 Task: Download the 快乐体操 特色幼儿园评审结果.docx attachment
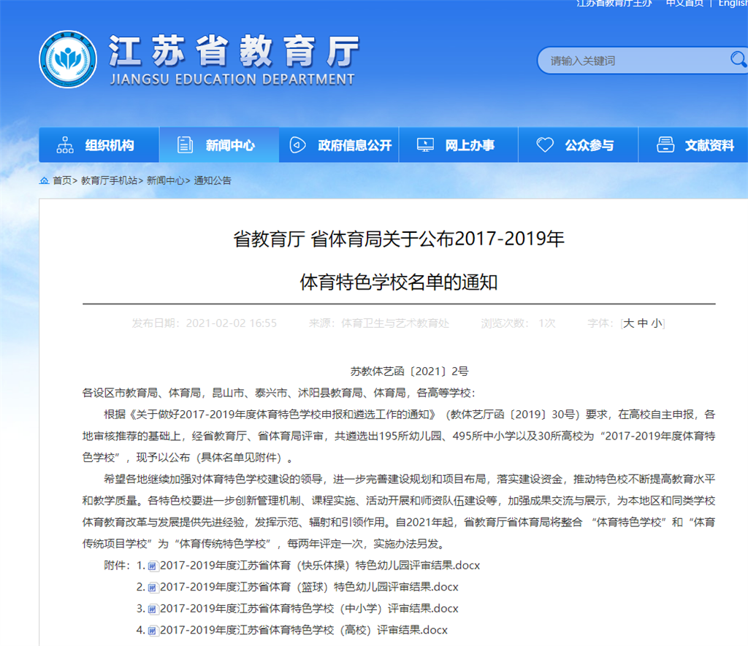(x=320, y=566)
